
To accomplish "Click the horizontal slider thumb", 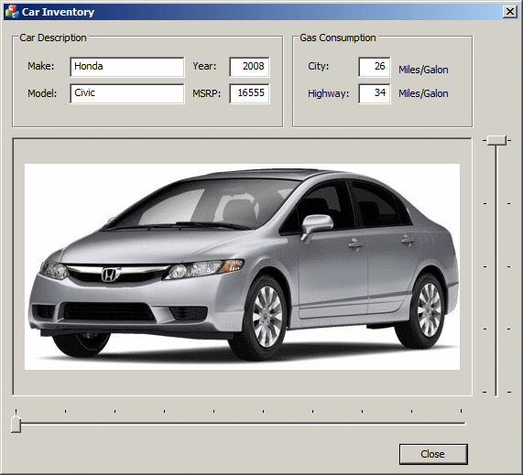I will pos(16,424).
